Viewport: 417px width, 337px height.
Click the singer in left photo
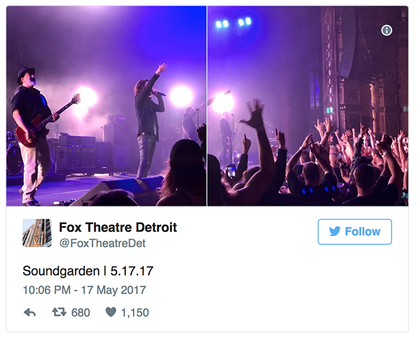point(149,121)
